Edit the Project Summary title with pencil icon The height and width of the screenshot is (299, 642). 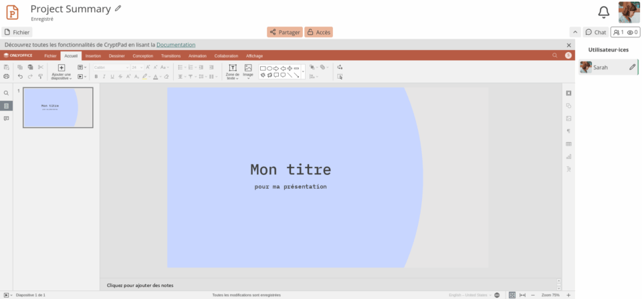click(x=118, y=8)
